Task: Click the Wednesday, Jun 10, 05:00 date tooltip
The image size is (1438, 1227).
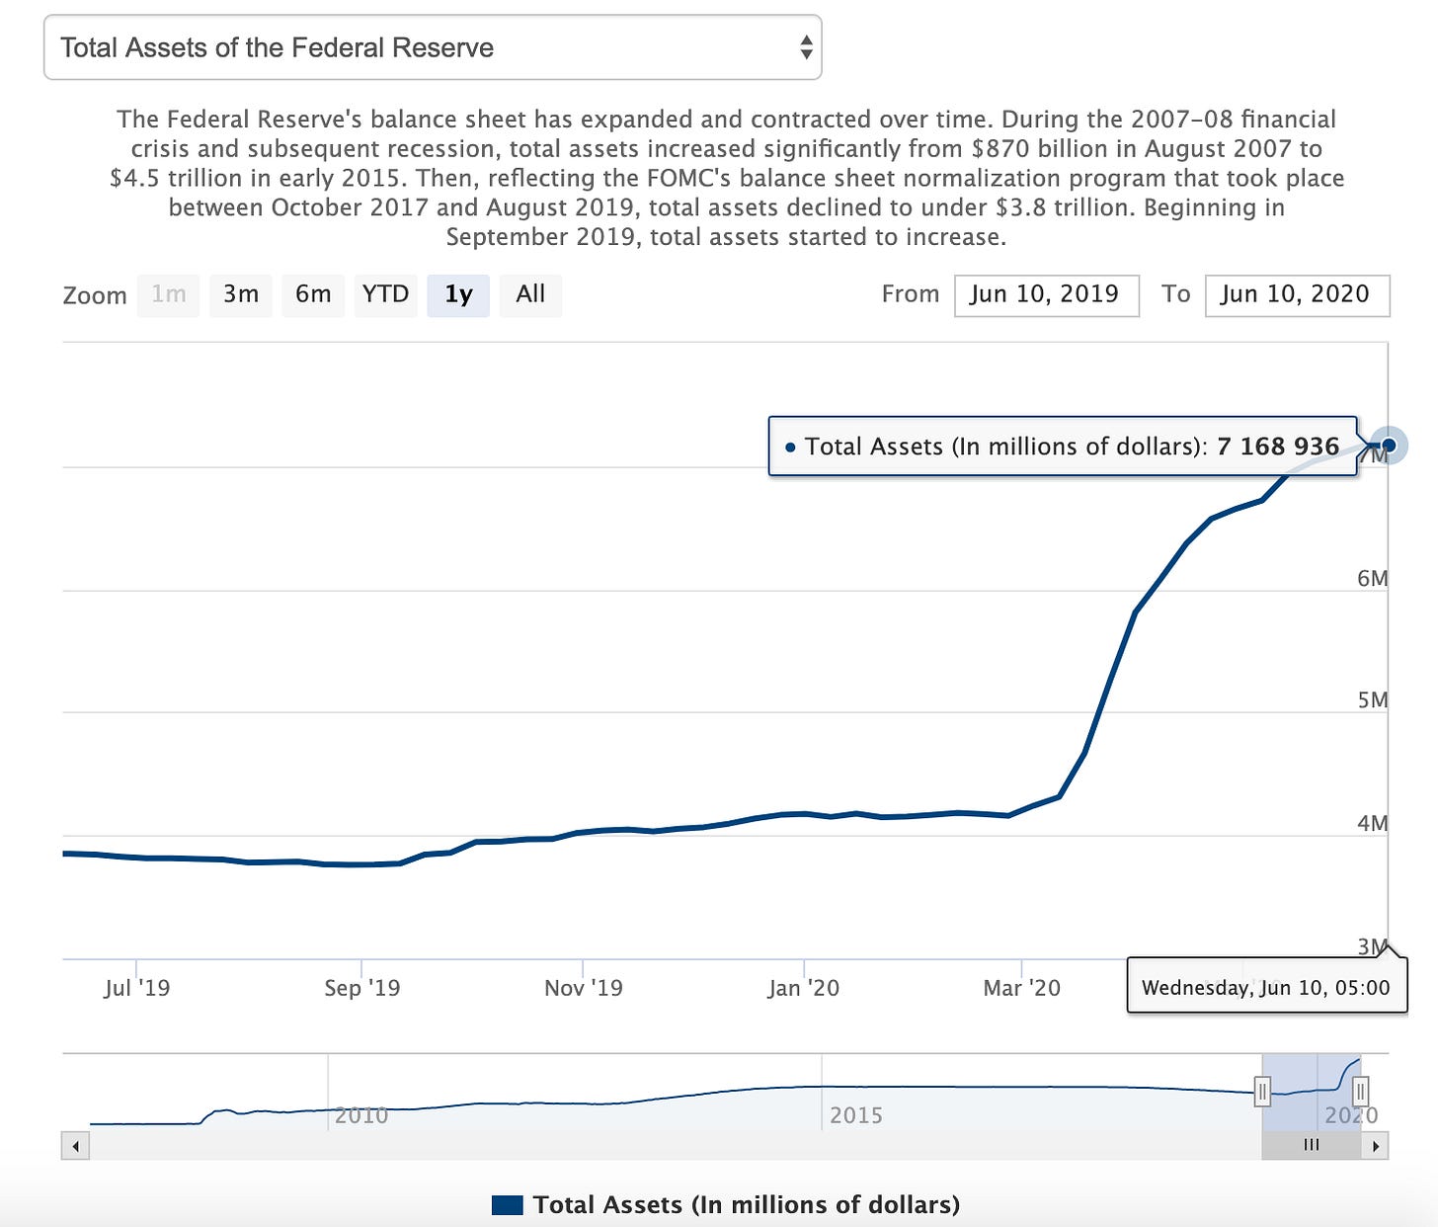Action: coord(1266,987)
